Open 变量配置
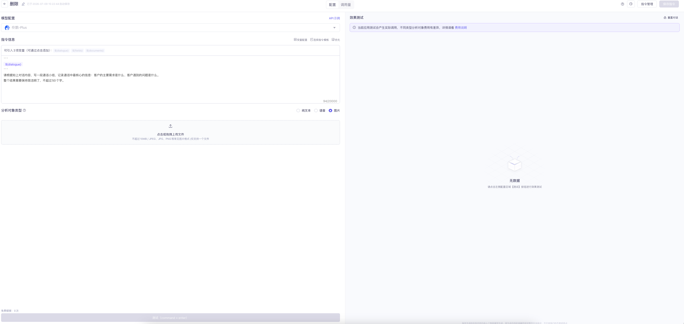684x324 pixels. 300,40
